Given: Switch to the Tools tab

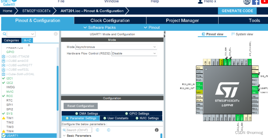Looking at the screenshot, I should [x=254, y=21].
